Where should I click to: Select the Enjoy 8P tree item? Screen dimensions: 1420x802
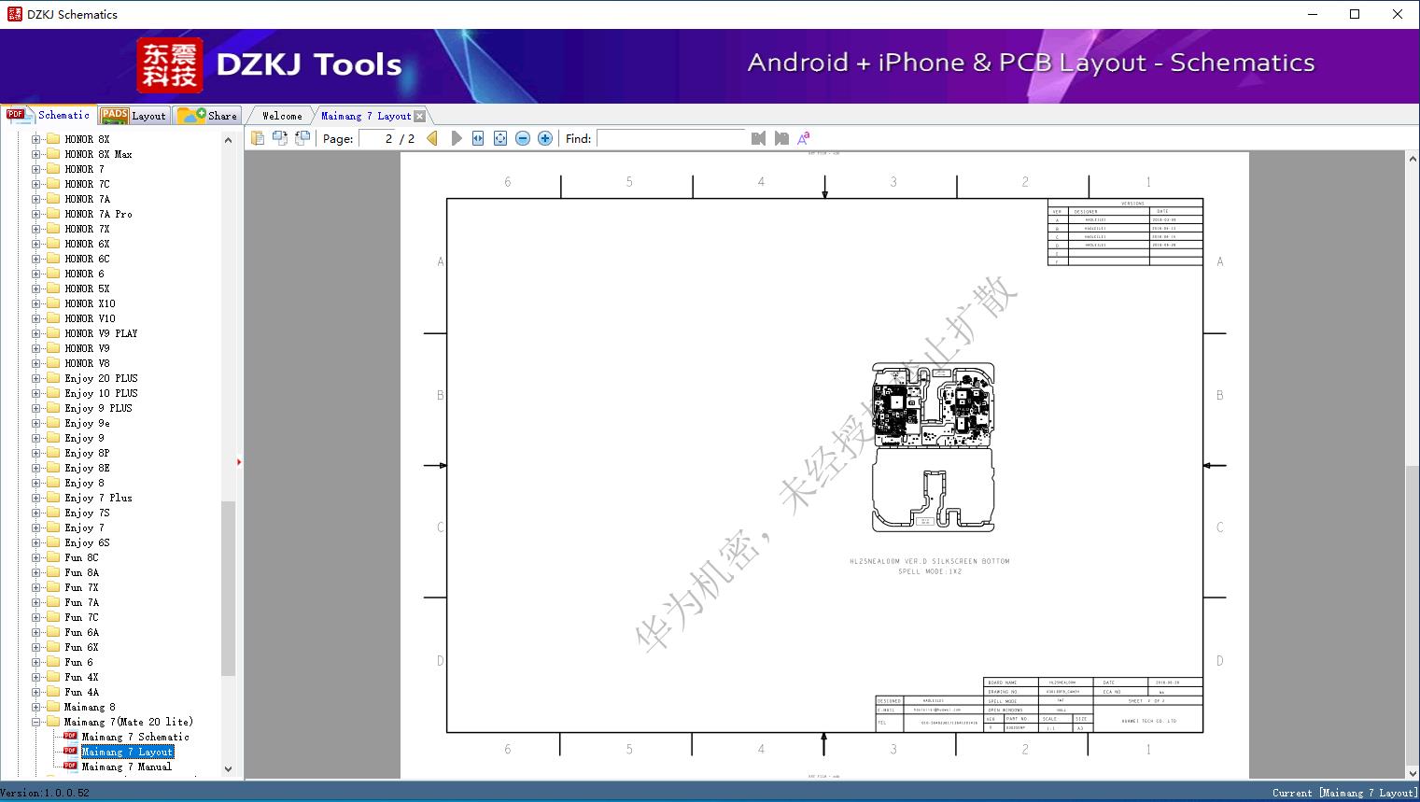[x=87, y=453]
